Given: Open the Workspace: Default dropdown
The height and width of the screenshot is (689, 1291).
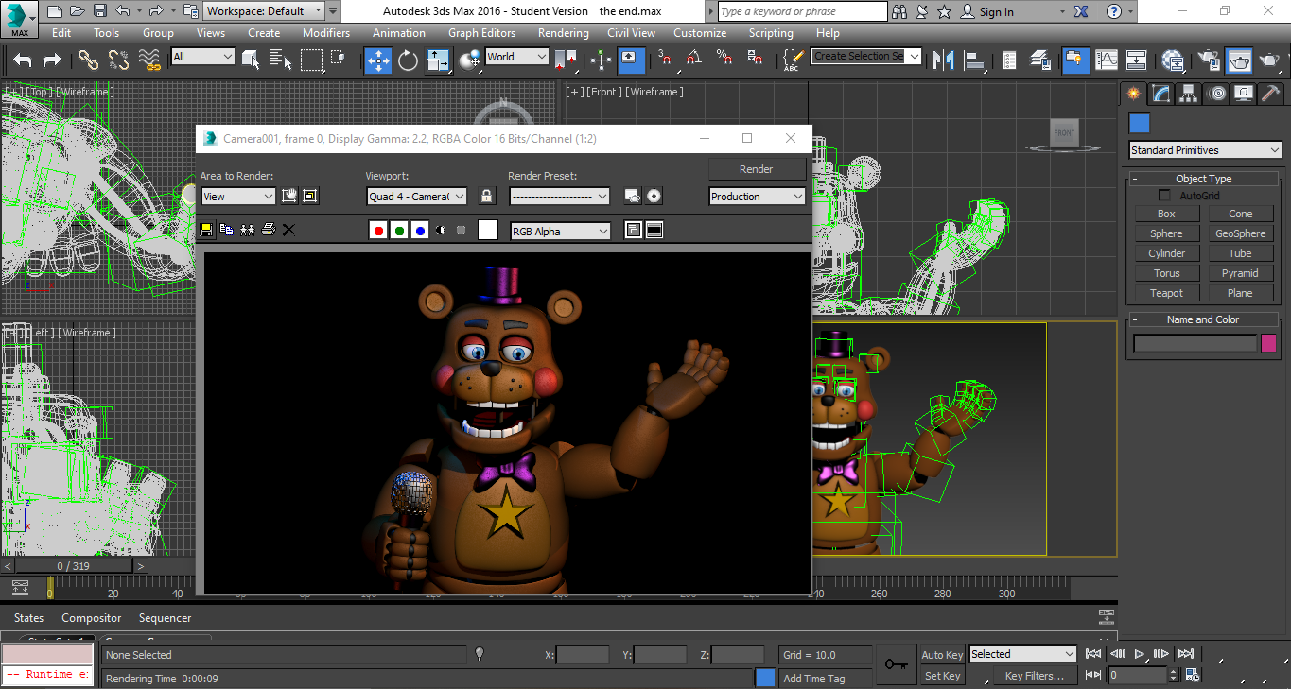Looking at the screenshot, I should 265,11.
